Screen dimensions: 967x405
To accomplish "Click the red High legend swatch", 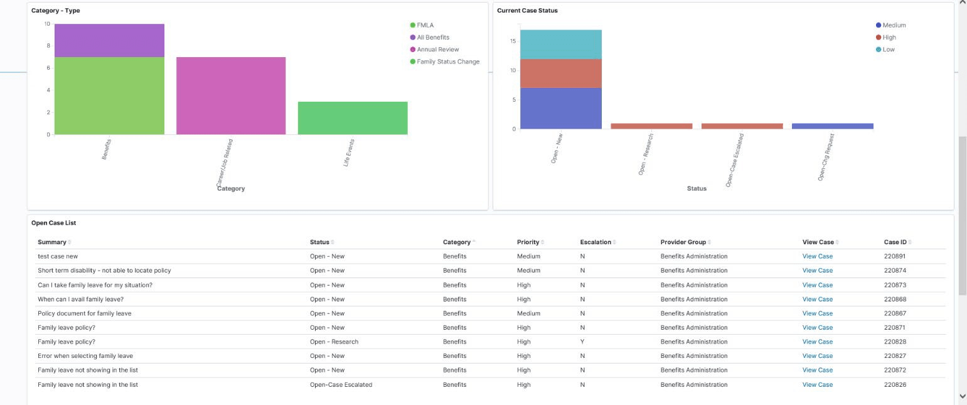I will click(x=880, y=37).
